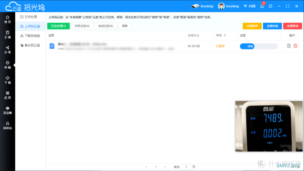The width and height of the screenshot is (304, 171).
Task: Click the power meter photo thumbnail
Action: click(269, 126)
